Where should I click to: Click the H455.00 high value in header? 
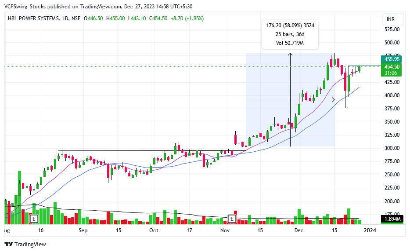coord(115,18)
